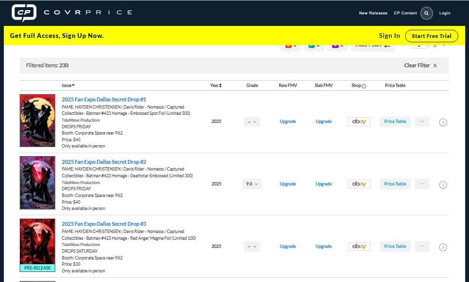Click the Secret Drop #1 cover thumbnail
Viewport: 469px width, 282px height.
pyautogui.click(x=37, y=121)
